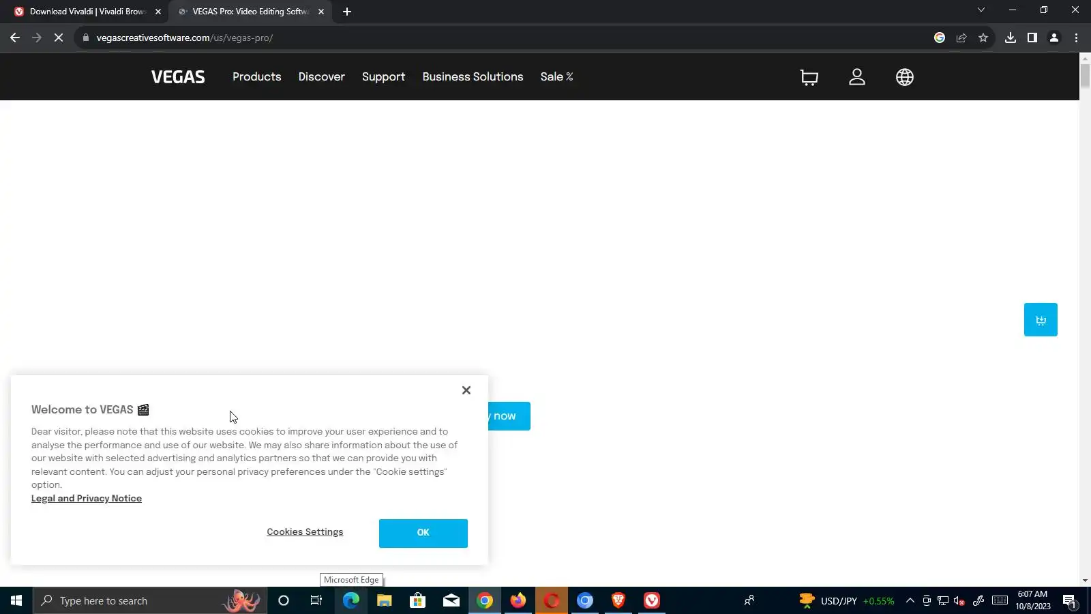
Task: Open Legal and Privacy Notice link
Action: (x=87, y=499)
